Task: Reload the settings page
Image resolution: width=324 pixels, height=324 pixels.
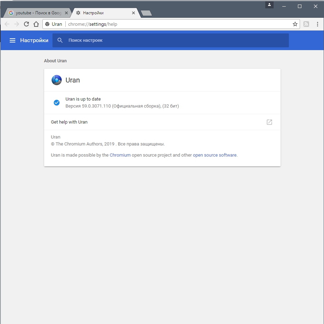Action: 26,24
